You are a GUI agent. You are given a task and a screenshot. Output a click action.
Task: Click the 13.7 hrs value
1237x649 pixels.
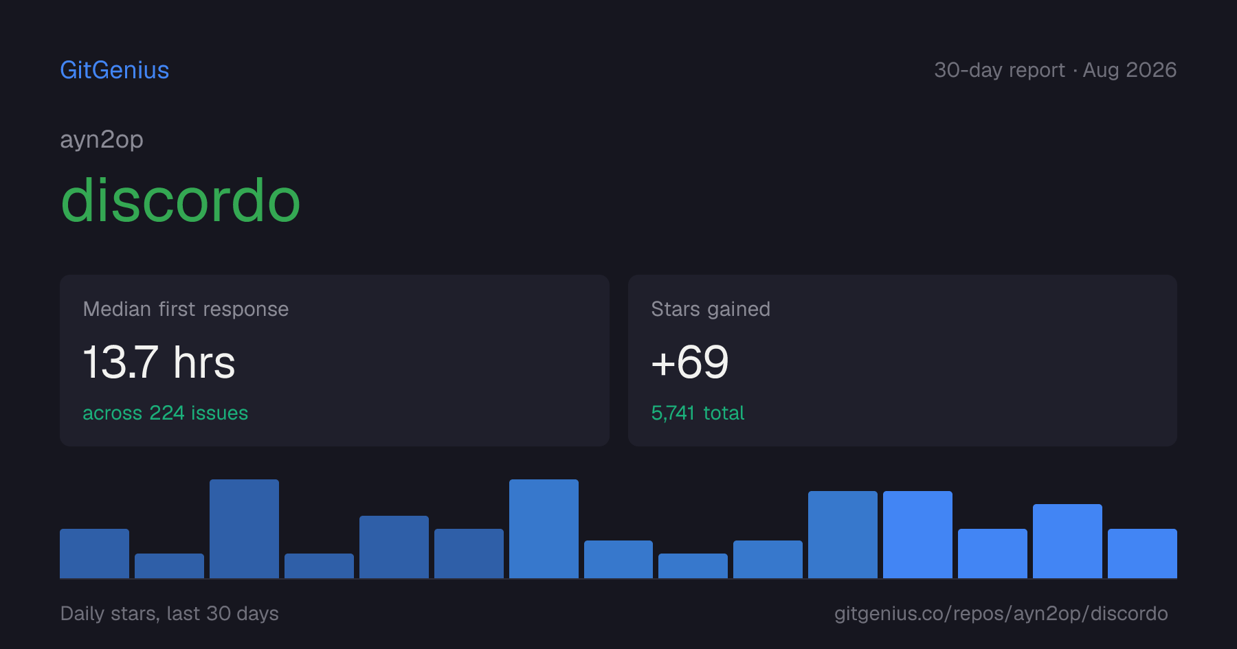tap(159, 363)
